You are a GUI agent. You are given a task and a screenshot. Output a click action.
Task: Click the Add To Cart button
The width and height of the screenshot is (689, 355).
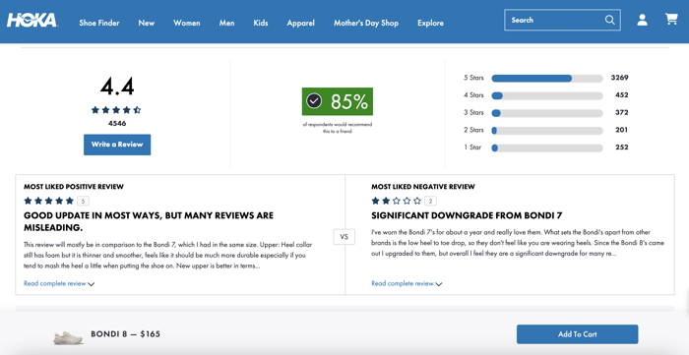coord(578,334)
